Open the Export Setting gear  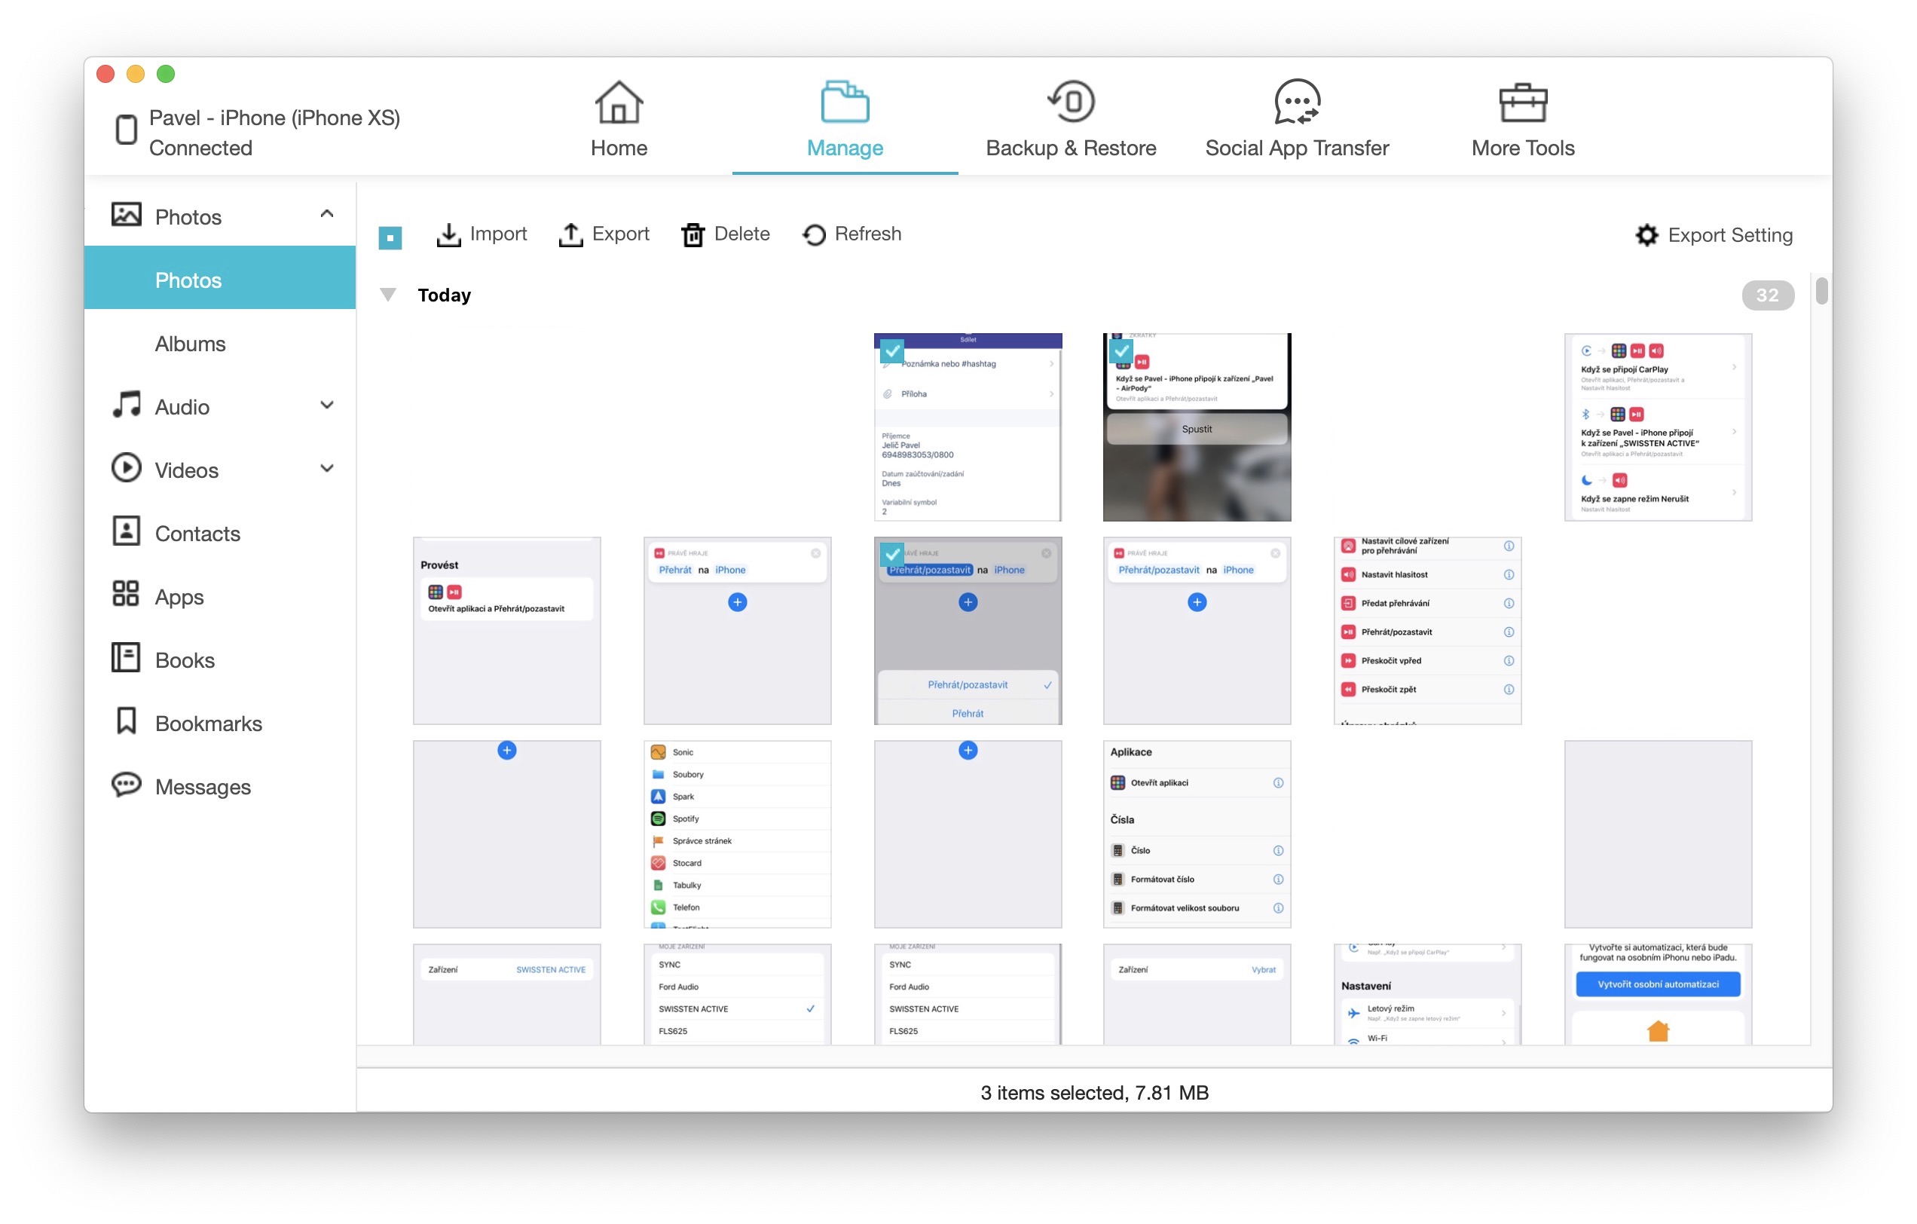click(1646, 236)
